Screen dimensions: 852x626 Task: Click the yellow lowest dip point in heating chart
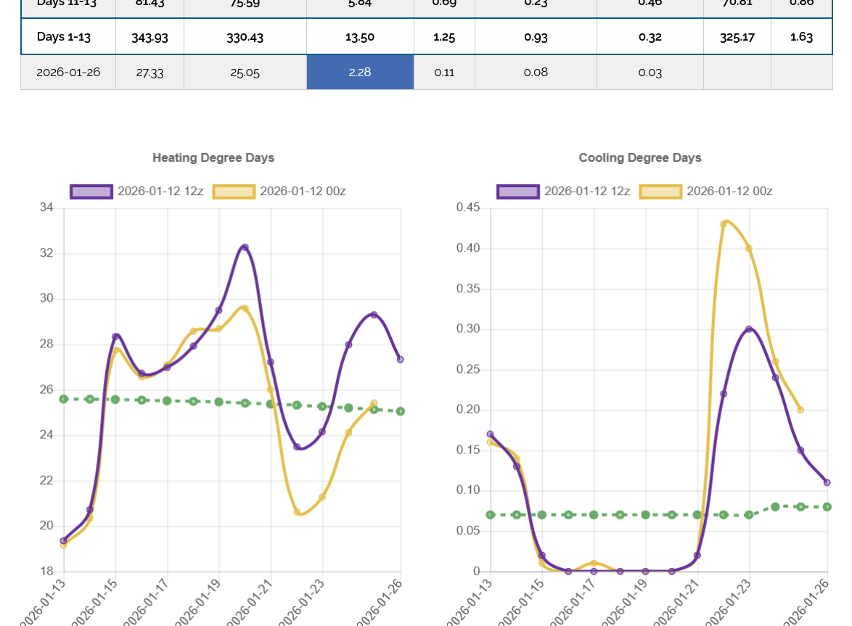coord(297,511)
